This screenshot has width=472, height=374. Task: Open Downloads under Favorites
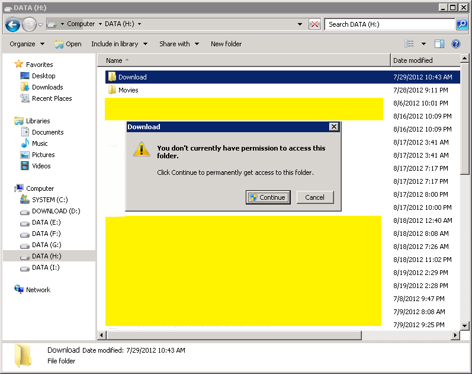41,87
